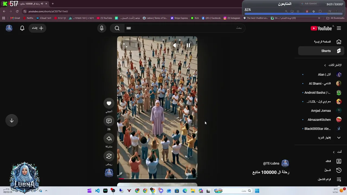Open the on-screen keyboard in search box

coord(129,28)
